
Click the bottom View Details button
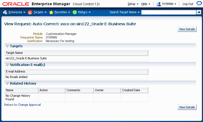click(187, 107)
